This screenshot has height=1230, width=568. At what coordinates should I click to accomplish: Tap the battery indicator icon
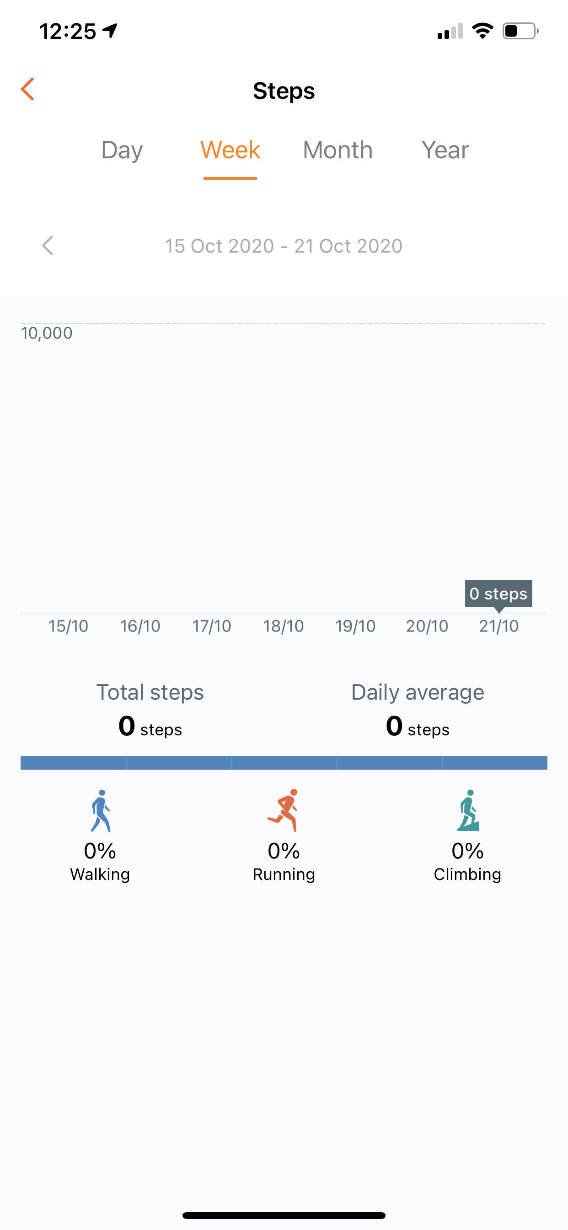pos(520,31)
